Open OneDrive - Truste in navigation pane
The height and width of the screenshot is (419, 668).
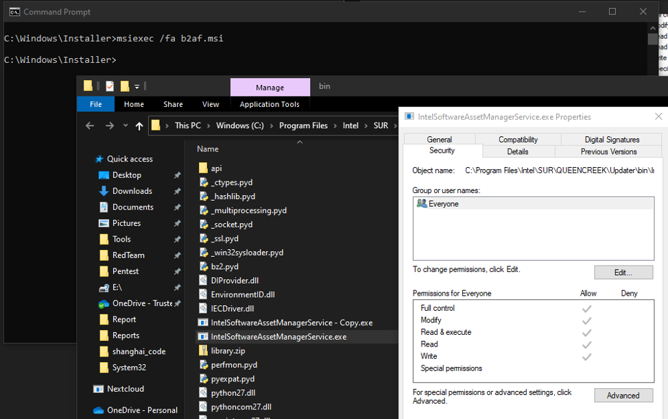(142, 303)
